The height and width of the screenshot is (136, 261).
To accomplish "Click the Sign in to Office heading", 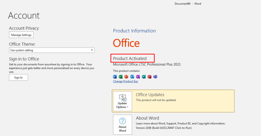I will [24, 59].
